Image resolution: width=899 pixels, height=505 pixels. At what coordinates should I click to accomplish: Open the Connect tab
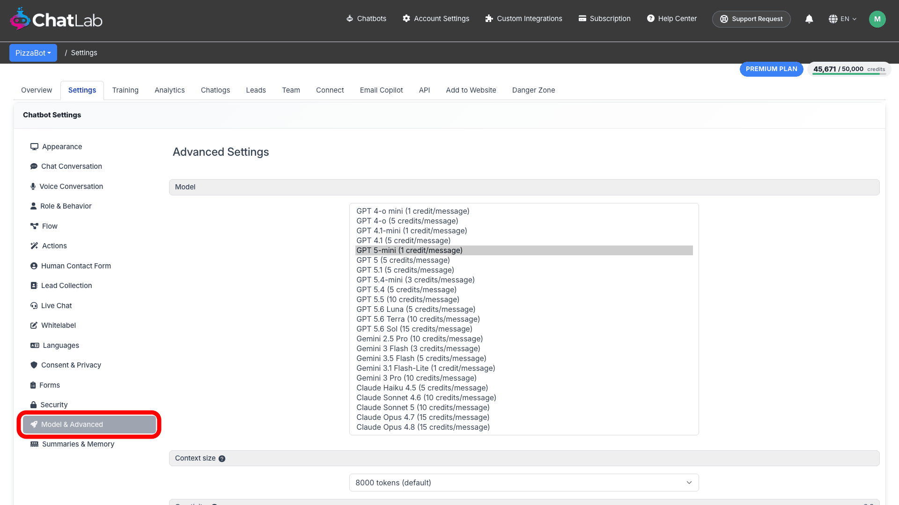330,90
